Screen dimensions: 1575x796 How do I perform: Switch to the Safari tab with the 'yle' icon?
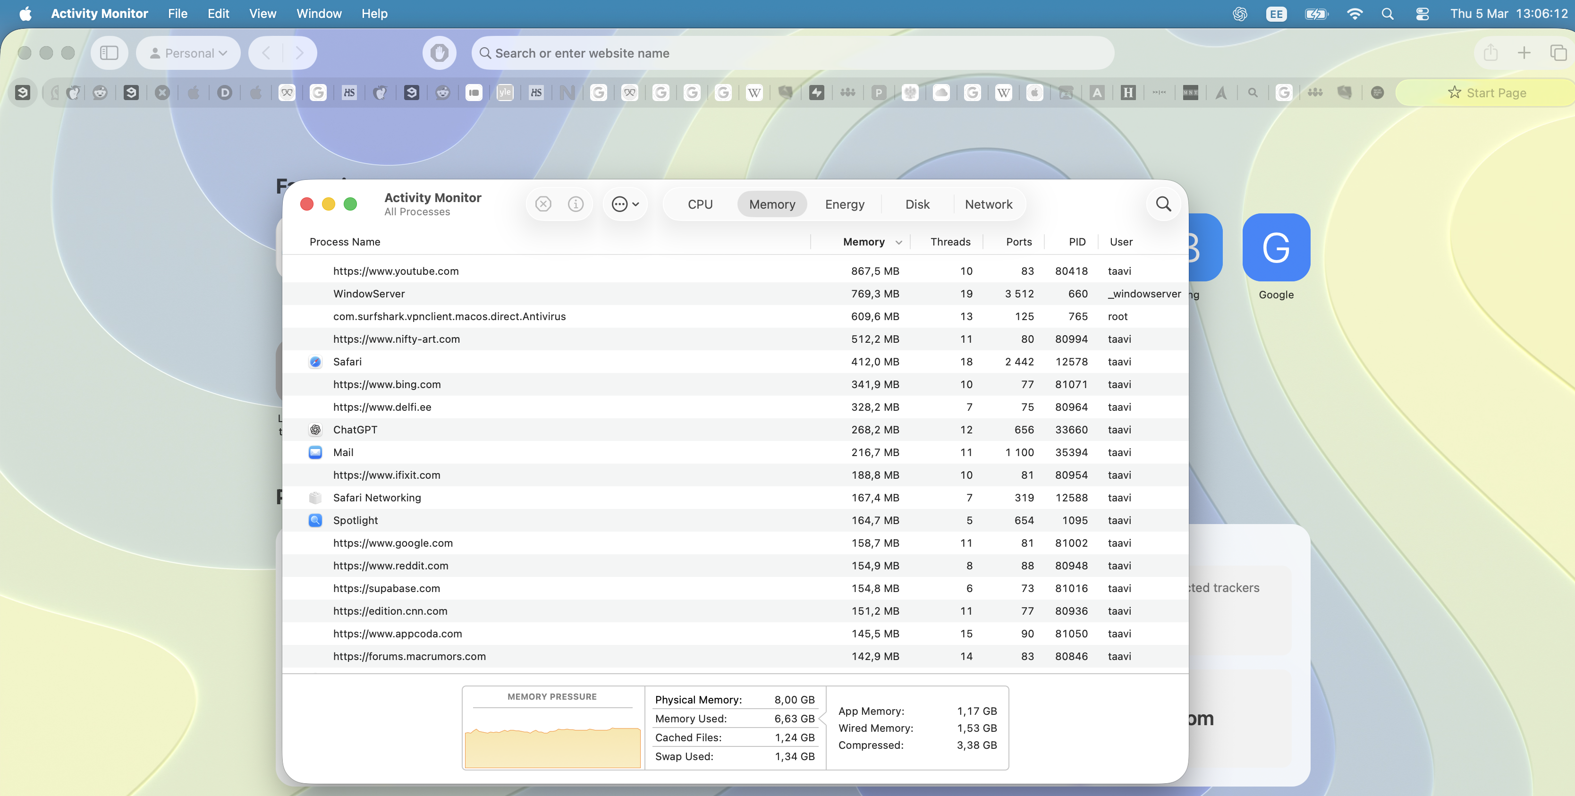(505, 93)
